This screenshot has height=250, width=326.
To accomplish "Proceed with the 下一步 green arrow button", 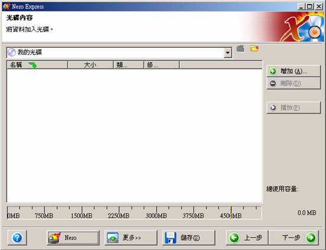I will tap(294, 238).
